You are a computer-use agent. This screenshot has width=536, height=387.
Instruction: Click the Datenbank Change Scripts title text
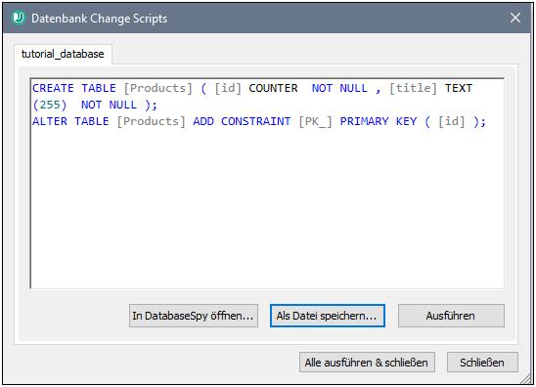point(100,19)
